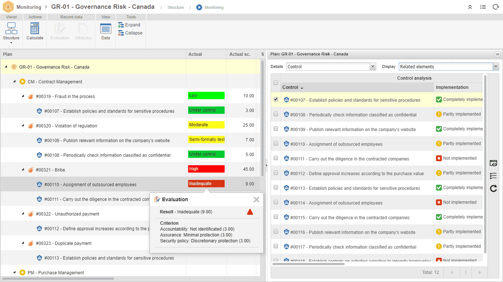Check the #00113 control checkbox
The image size is (503, 282).
pos(276,187)
